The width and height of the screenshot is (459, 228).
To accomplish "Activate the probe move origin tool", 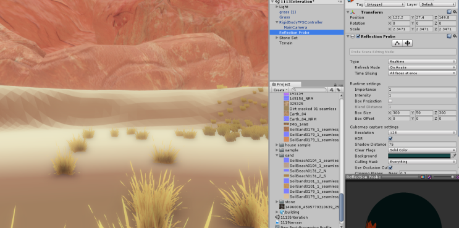I will [x=407, y=43].
